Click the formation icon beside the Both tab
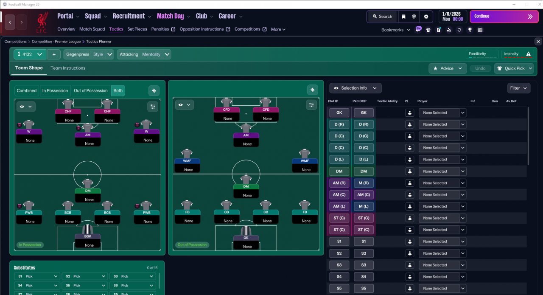The width and height of the screenshot is (543, 295). click(154, 90)
